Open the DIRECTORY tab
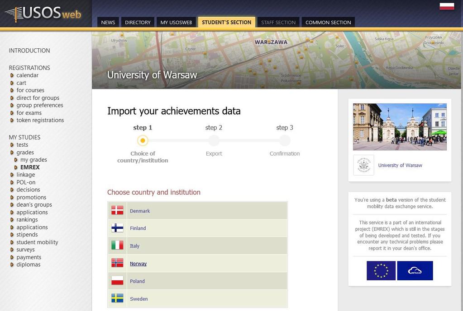This screenshot has width=463, height=311. click(x=138, y=23)
